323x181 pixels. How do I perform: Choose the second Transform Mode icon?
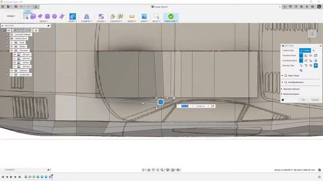(x=306, y=56)
